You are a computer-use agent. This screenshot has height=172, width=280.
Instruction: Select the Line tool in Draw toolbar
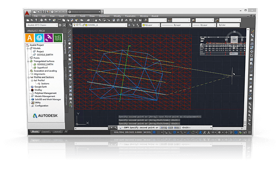69,31
